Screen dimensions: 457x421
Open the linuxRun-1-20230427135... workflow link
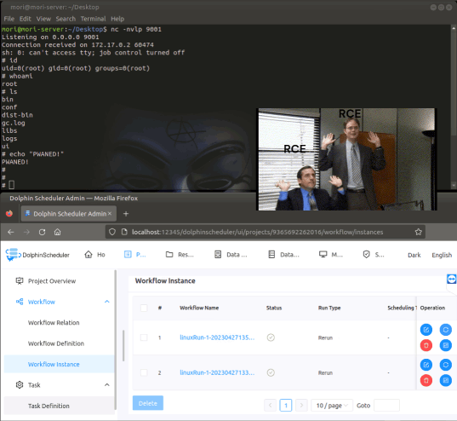tap(217, 337)
